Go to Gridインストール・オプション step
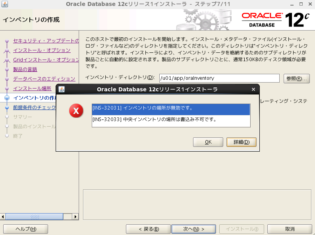The image size is (315, 235). point(46,60)
